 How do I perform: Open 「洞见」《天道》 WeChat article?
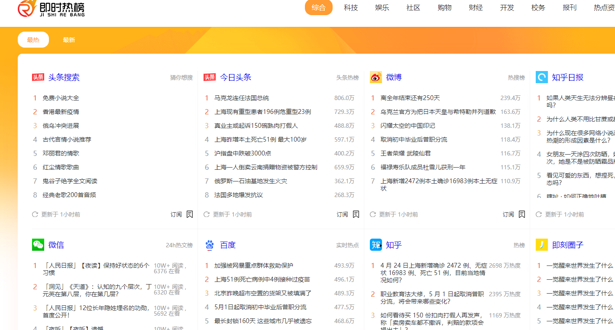click(x=97, y=290)
